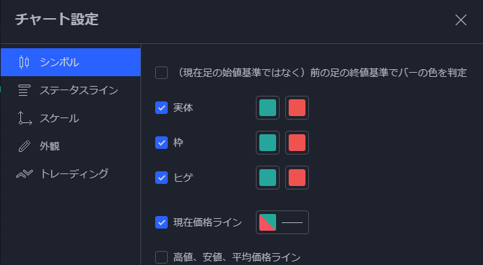Click the axis arrows icon beside スケール
Screen dimensions: 483x265
coord(24,118)
